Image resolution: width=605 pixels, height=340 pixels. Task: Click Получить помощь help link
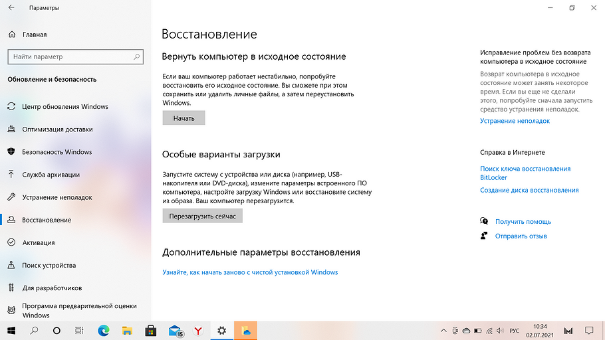click(523, 222)
